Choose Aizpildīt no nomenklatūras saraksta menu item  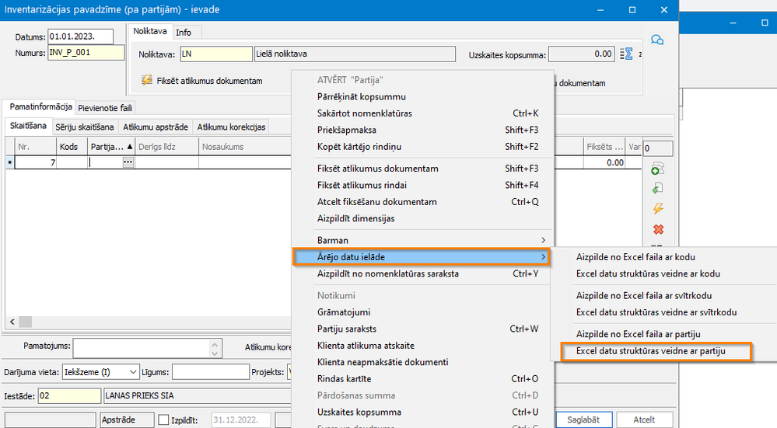[387, 273]
